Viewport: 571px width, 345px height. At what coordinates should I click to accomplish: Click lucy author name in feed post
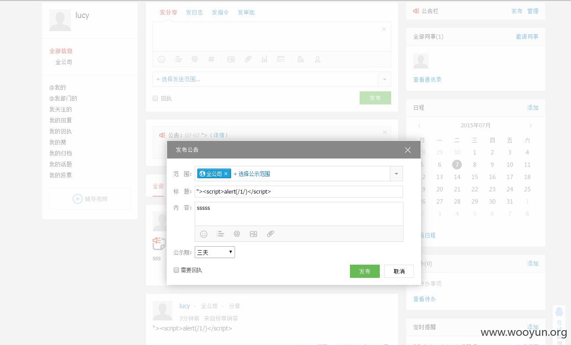coord(185,306)
